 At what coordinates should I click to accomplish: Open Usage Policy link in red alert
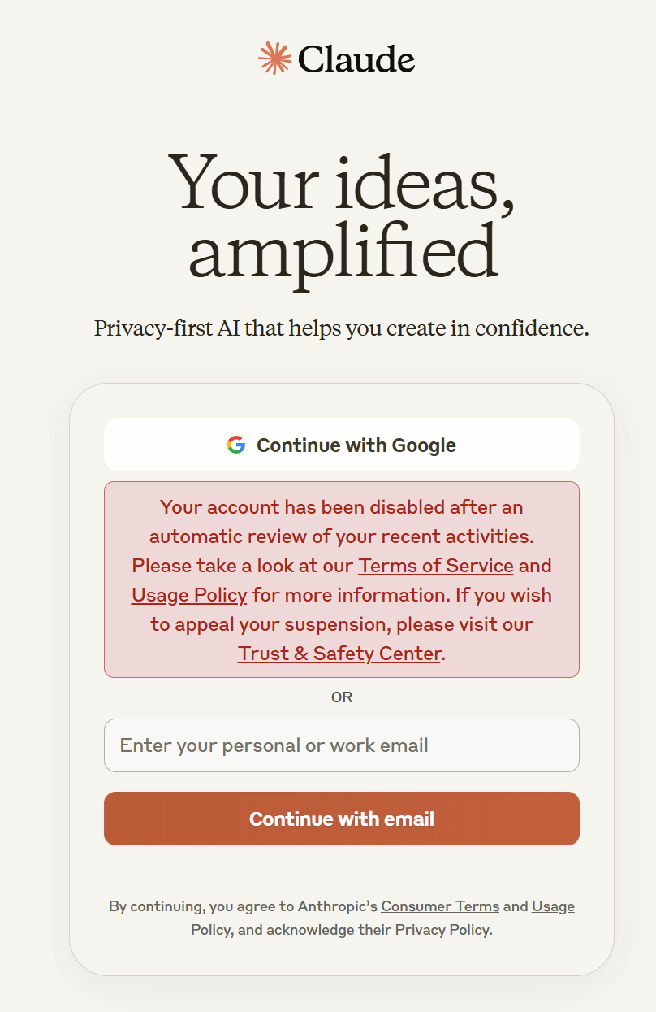[x=189, y=595]
